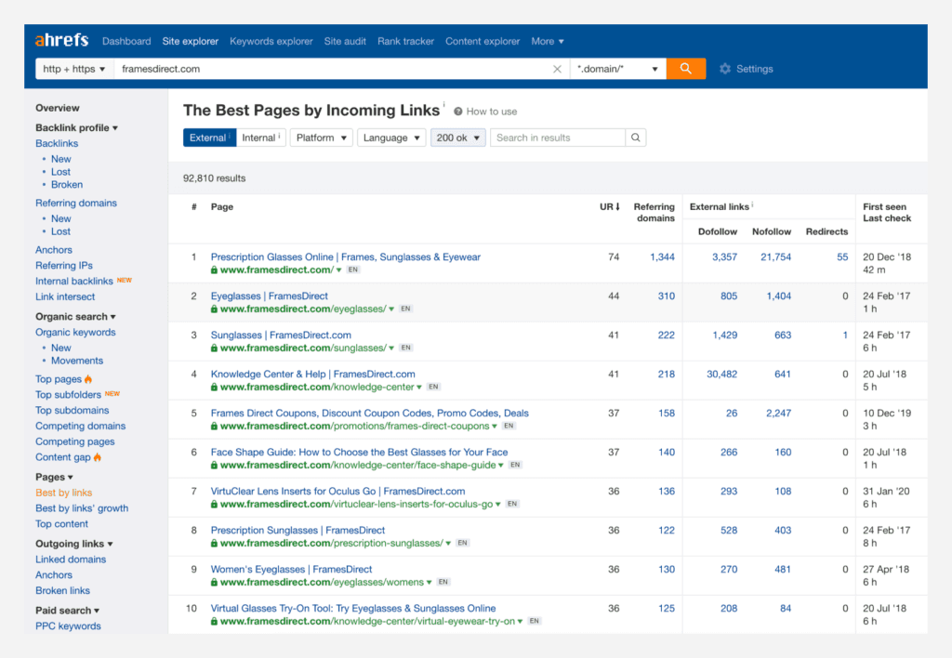This screenshot has width=952, height=658.
Task: Open the Top subfolders sidebar link
Action: [x=69, y=395]
